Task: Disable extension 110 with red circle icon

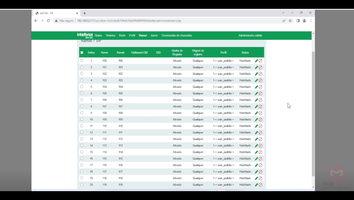Action: 260,126
